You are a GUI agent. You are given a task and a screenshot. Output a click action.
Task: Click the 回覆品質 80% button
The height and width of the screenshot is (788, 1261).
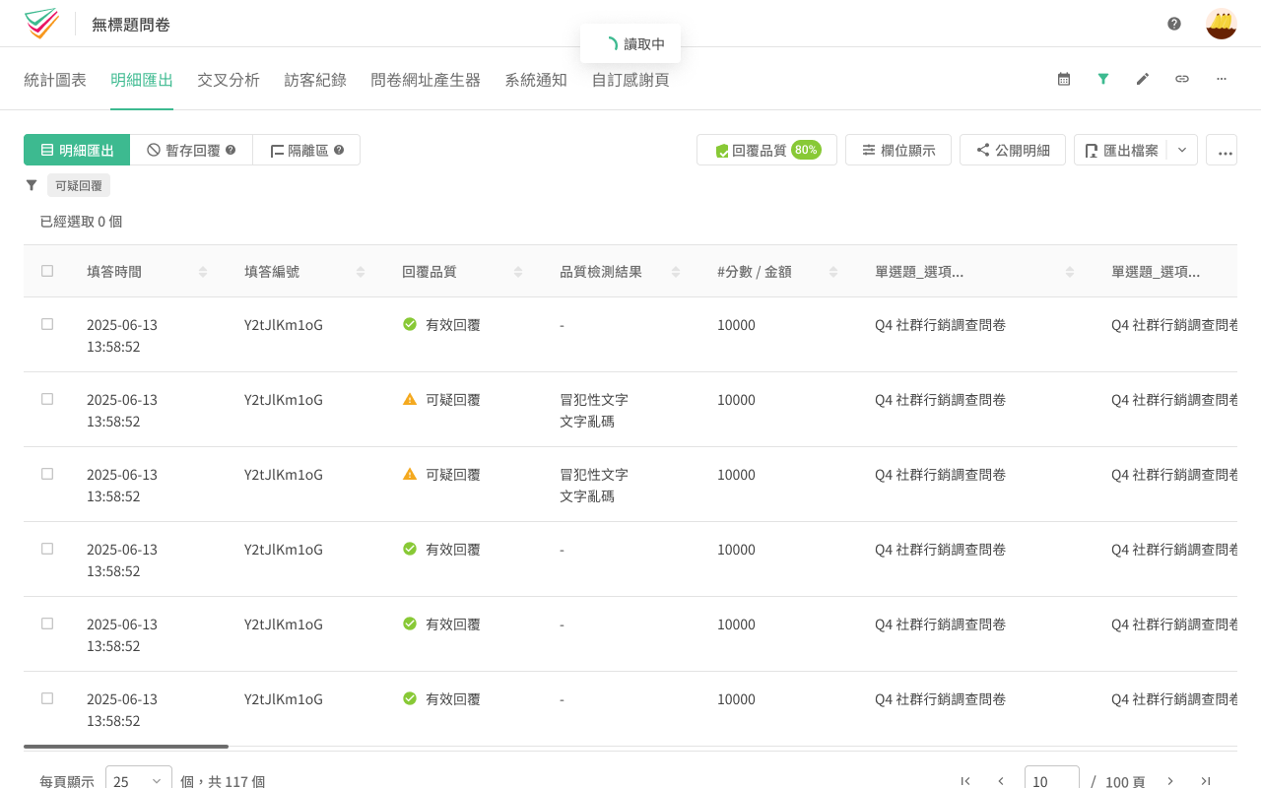766,150
